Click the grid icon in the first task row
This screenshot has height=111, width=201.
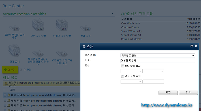(x=5, y=95)
